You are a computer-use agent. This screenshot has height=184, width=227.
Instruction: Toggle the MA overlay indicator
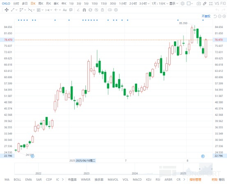coord(7,179)
